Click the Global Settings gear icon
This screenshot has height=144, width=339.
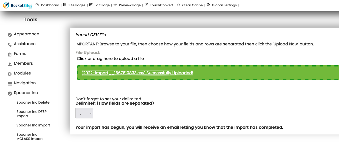pos(208,5)
